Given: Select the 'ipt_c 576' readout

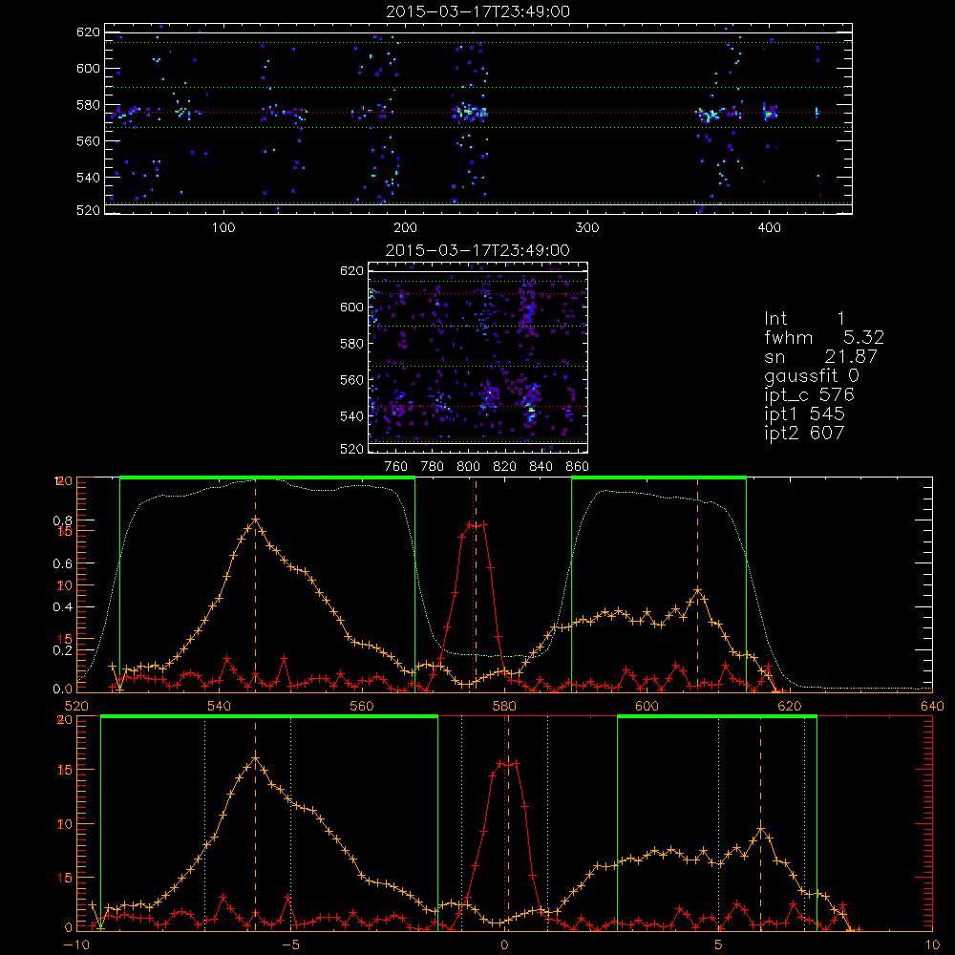Looking at the screenshot, I should click(810, 394).
